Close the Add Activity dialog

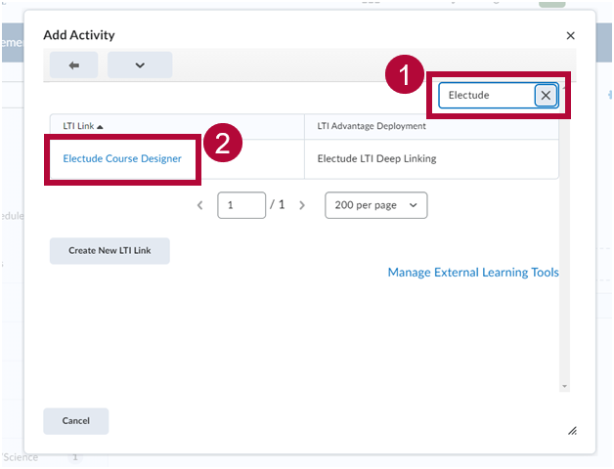click(571, 36)
